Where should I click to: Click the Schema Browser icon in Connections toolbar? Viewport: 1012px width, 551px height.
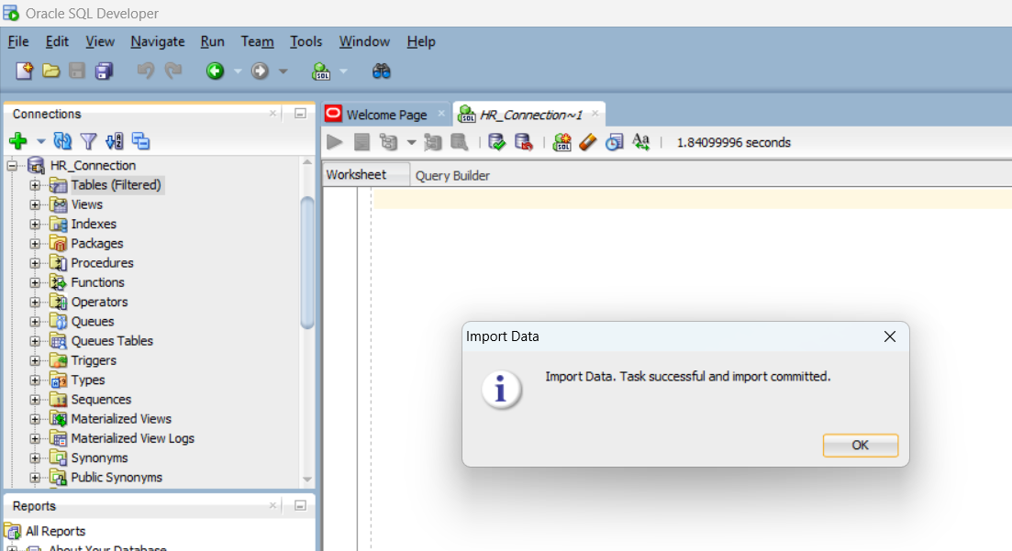115,140
